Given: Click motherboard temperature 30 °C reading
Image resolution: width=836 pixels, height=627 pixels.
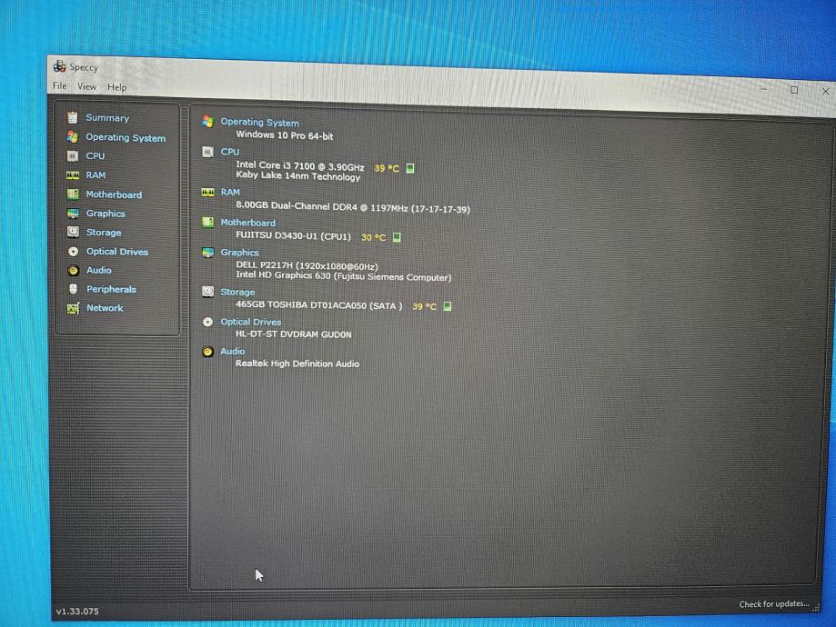Looking at the screenshot, I should (x=373, y=237).
